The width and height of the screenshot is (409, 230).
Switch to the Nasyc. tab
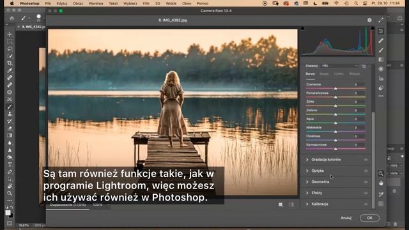coord(324,74)
